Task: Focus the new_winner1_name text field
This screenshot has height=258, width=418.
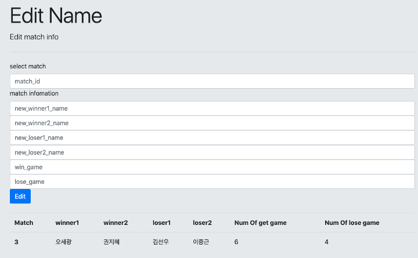Action: click(x=212, y=108)
